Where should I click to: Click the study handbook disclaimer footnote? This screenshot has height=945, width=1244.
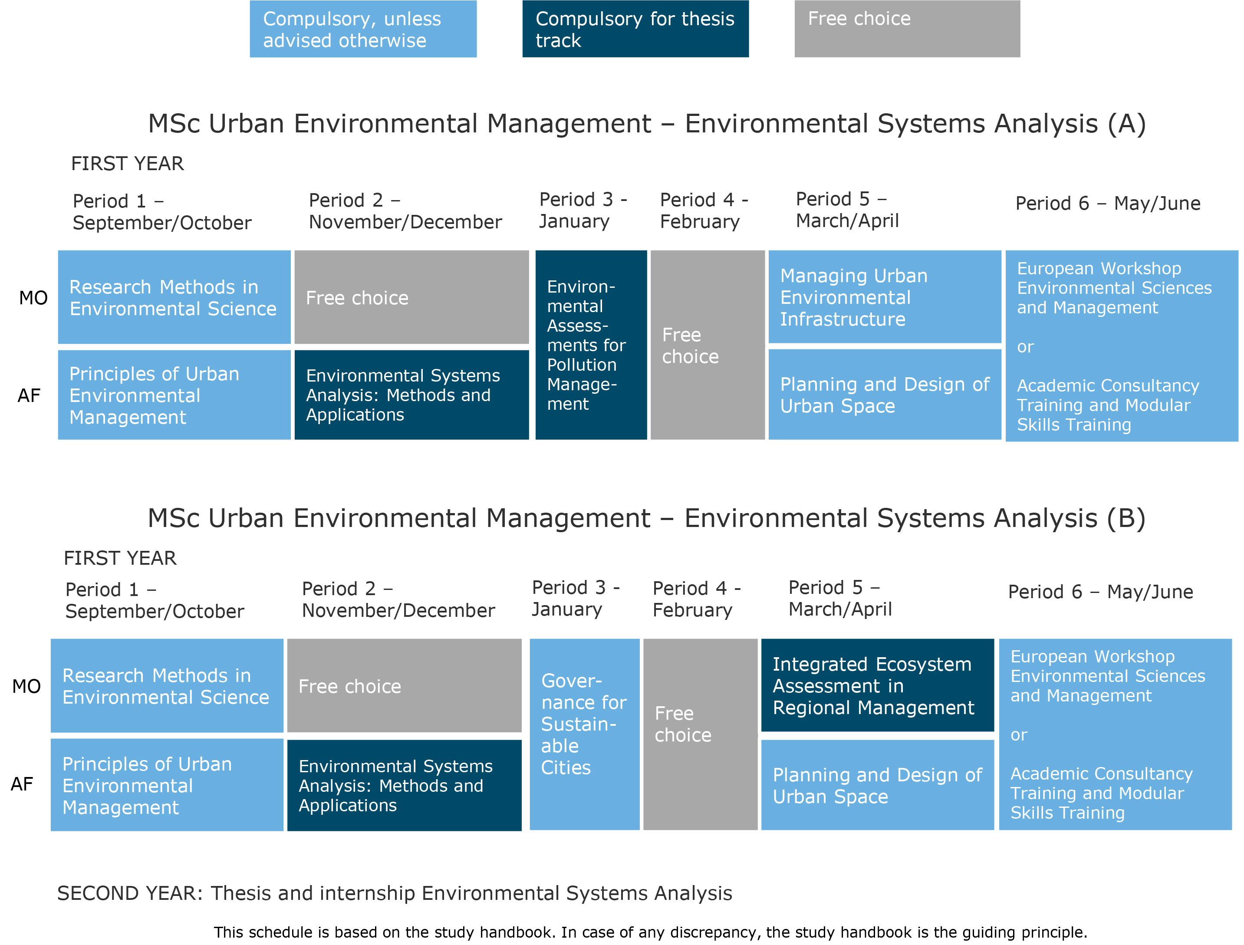[651, 932]
